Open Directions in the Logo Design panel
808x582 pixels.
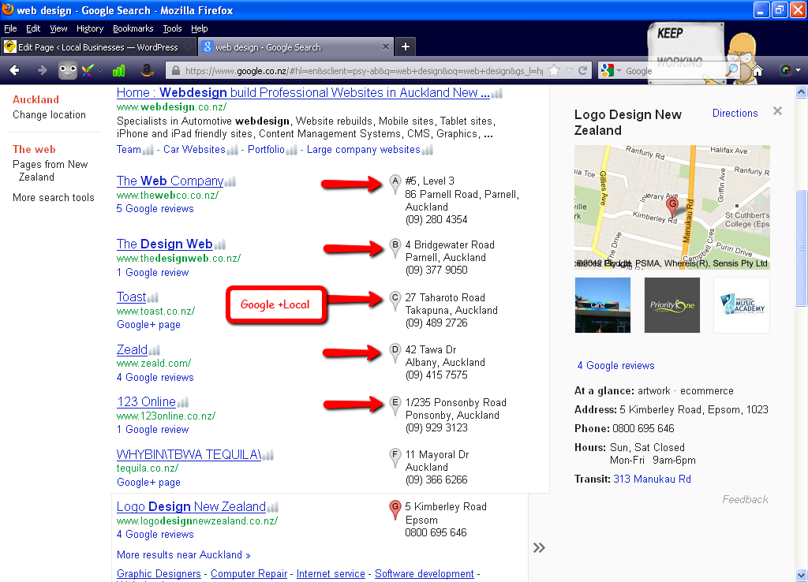pos(735,113)
